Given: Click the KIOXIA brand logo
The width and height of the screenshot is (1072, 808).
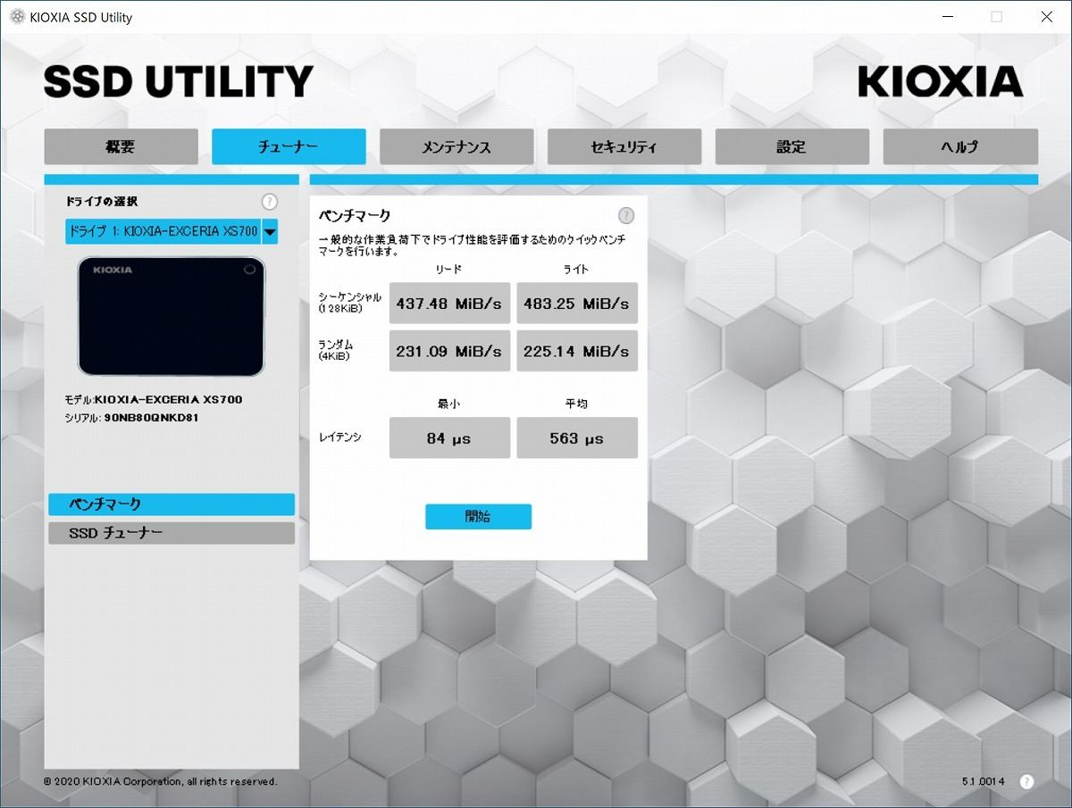Looking at the screenshot, I should [940, 81].
